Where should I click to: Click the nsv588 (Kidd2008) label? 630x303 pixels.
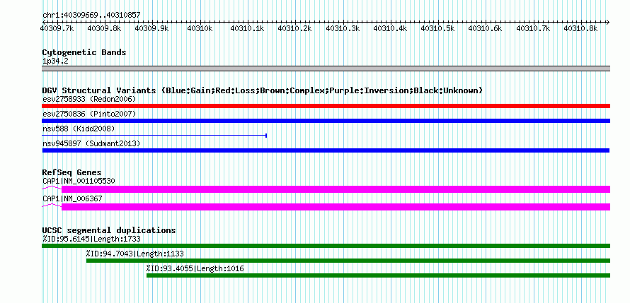(79, 129)
